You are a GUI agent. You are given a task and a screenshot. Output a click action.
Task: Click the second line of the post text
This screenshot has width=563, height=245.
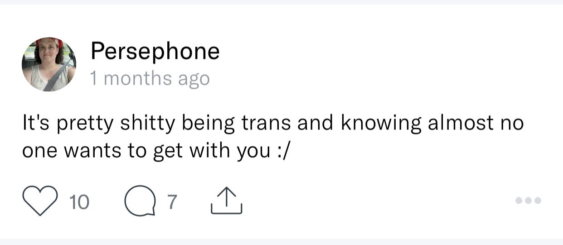pos(155,151)
